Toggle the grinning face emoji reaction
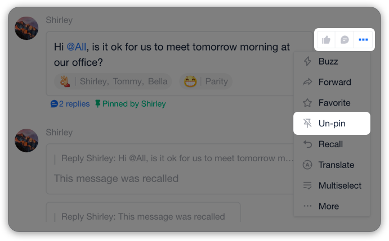This screenshot has width=389, height=241. pos(205,81)
